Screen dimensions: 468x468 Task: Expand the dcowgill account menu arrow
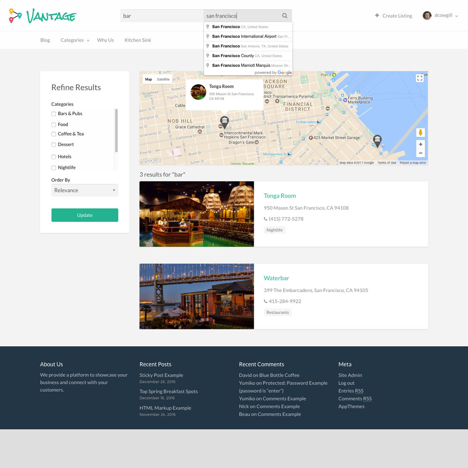pos(456,16)
